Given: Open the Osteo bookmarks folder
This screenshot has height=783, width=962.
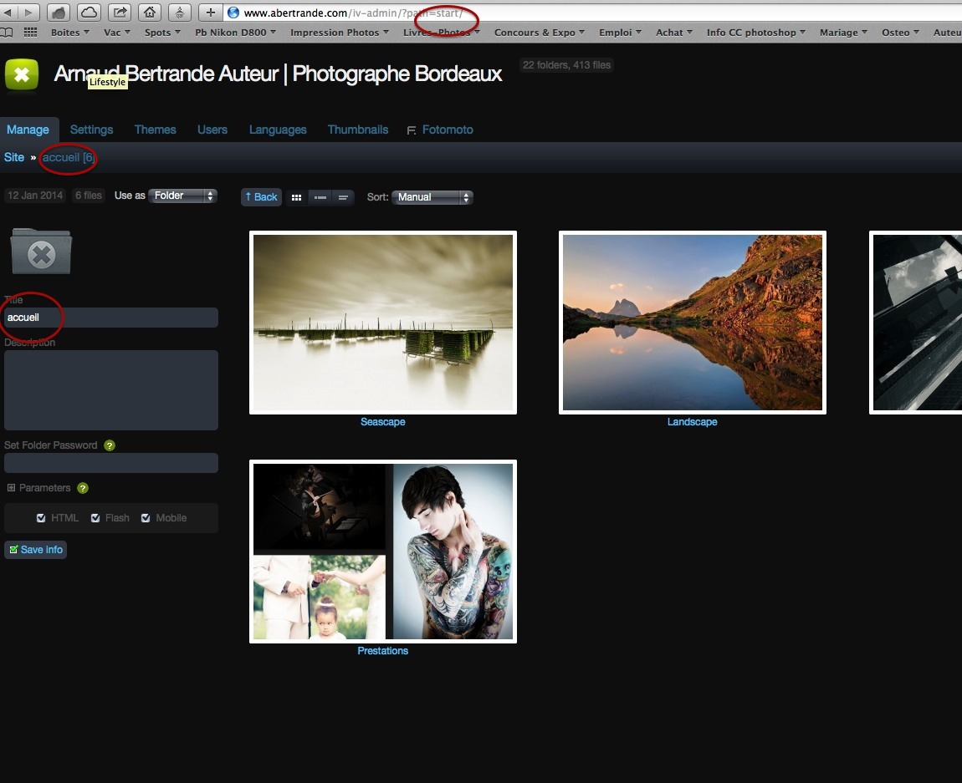Looking at the screenshot, I should pyautogui.click(x=901, y=33).
